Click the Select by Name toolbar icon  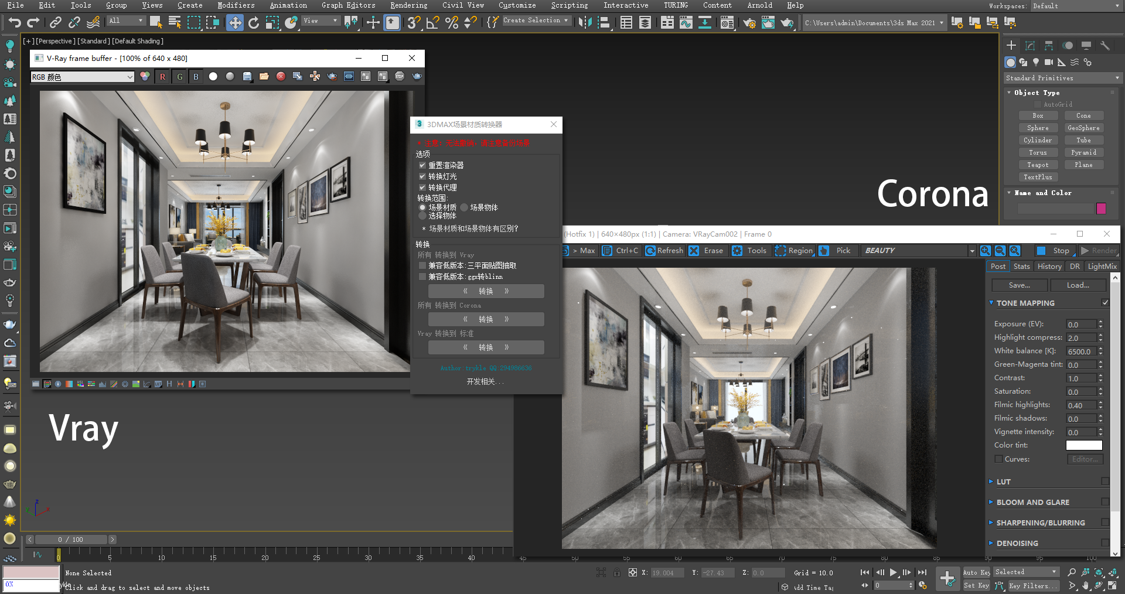click(175, 22)
